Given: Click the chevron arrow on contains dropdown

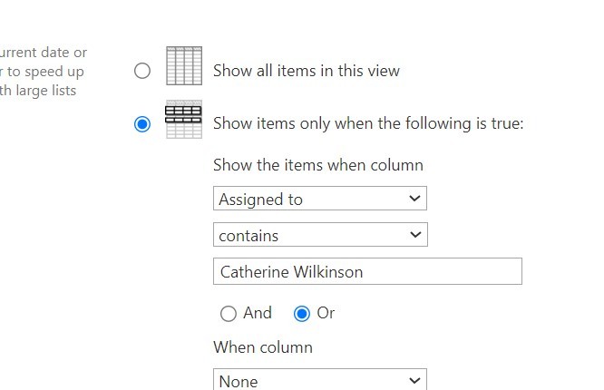Looking at the screenshot, I should tap(414, 235).
